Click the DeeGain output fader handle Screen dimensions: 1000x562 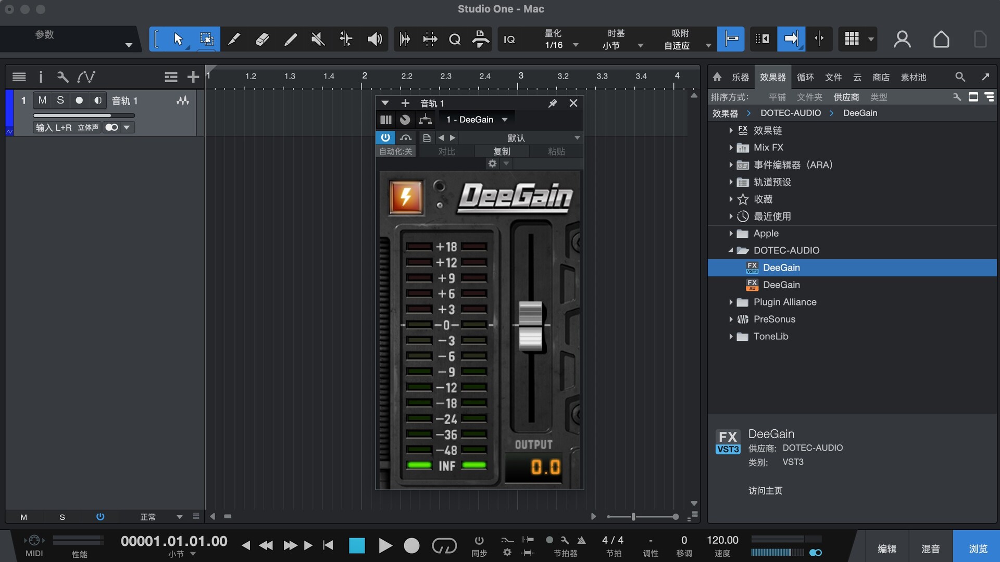530,326
